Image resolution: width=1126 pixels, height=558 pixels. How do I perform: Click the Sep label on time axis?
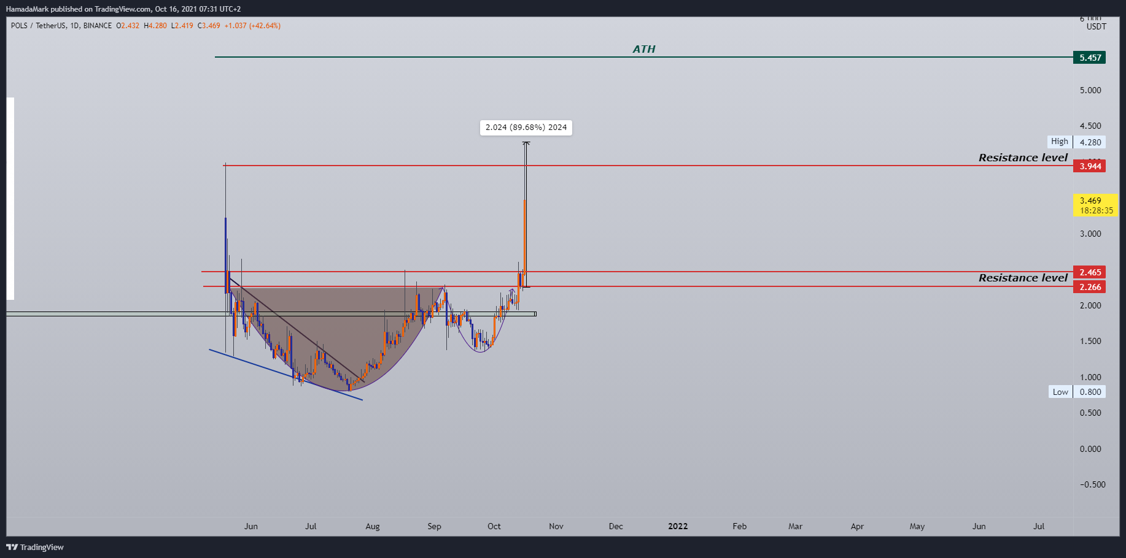[x=434, y=526]
